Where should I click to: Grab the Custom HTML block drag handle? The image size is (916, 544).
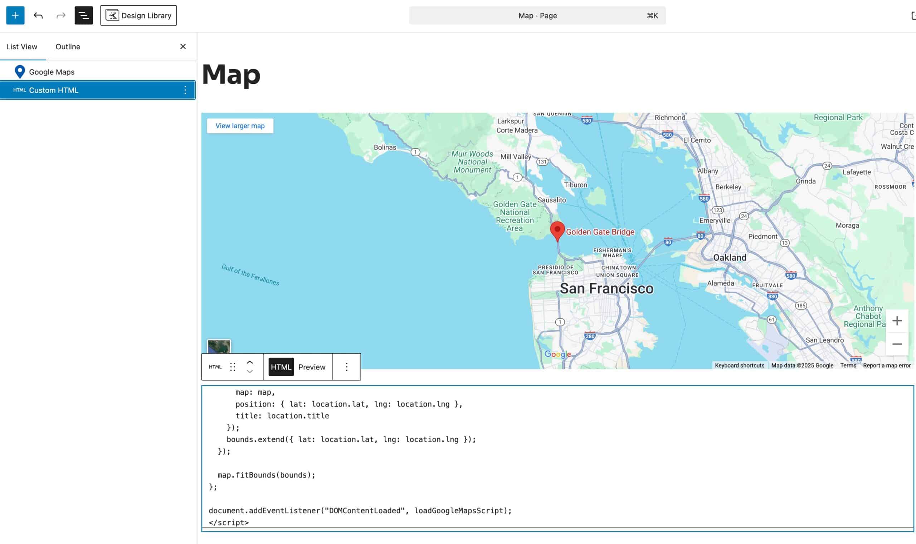[x=233, y=367]
